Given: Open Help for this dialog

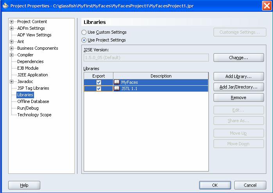Looking at the screenshot, I should [x=24, y=185].
